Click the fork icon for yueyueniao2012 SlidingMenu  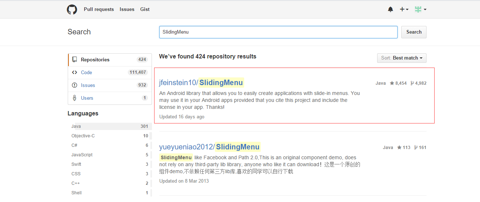416,148
